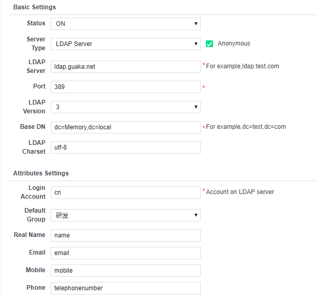Click the Attributes Settings section heading
317x297 pixels.
click(41, 173)
